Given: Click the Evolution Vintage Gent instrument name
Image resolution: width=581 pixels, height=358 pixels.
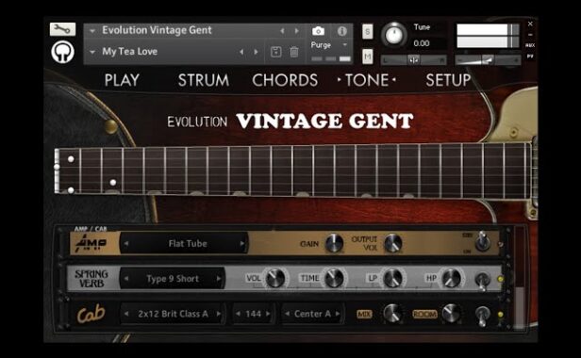Looking at the screenshot, I should pyautogui.click(x=157, y=30).
